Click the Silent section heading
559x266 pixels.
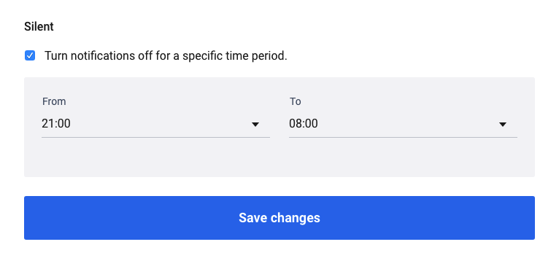(x=39, y=26)
